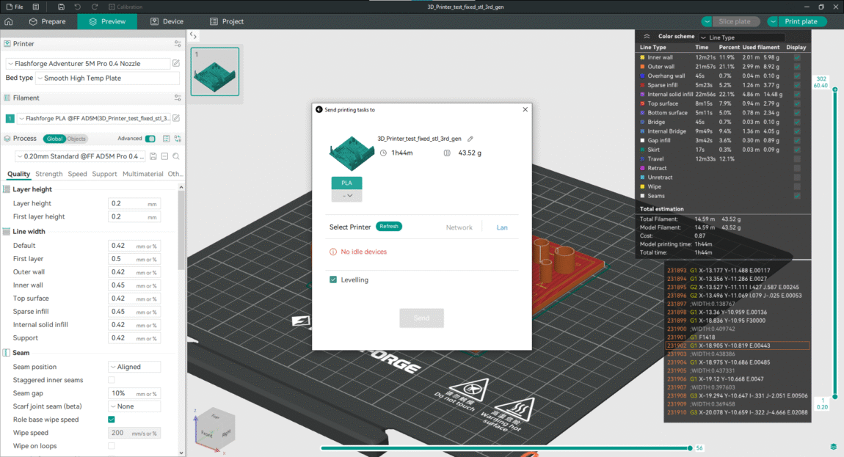Click the view orientation cube
Image resolution: width=844 pixels, height=457 pixels.
[214, 428]
